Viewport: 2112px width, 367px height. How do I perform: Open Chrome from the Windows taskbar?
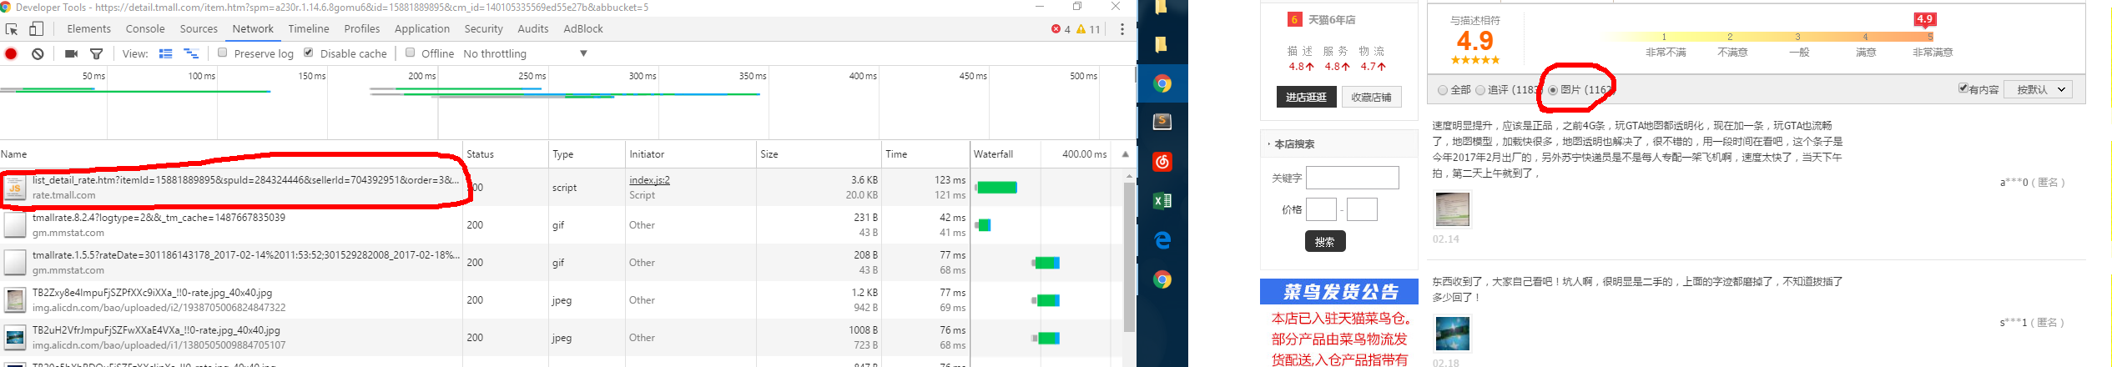tap(1162, 83)
